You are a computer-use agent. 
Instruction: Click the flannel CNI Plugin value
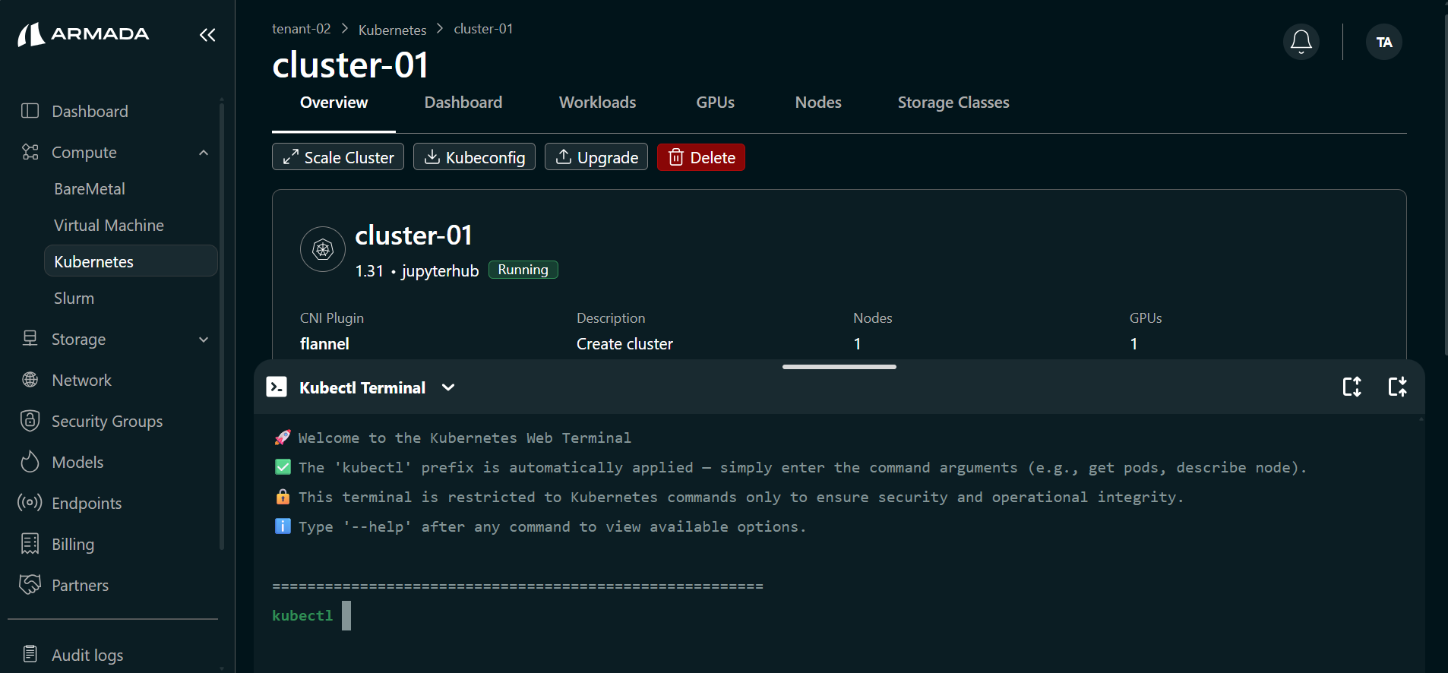(324, 343)
